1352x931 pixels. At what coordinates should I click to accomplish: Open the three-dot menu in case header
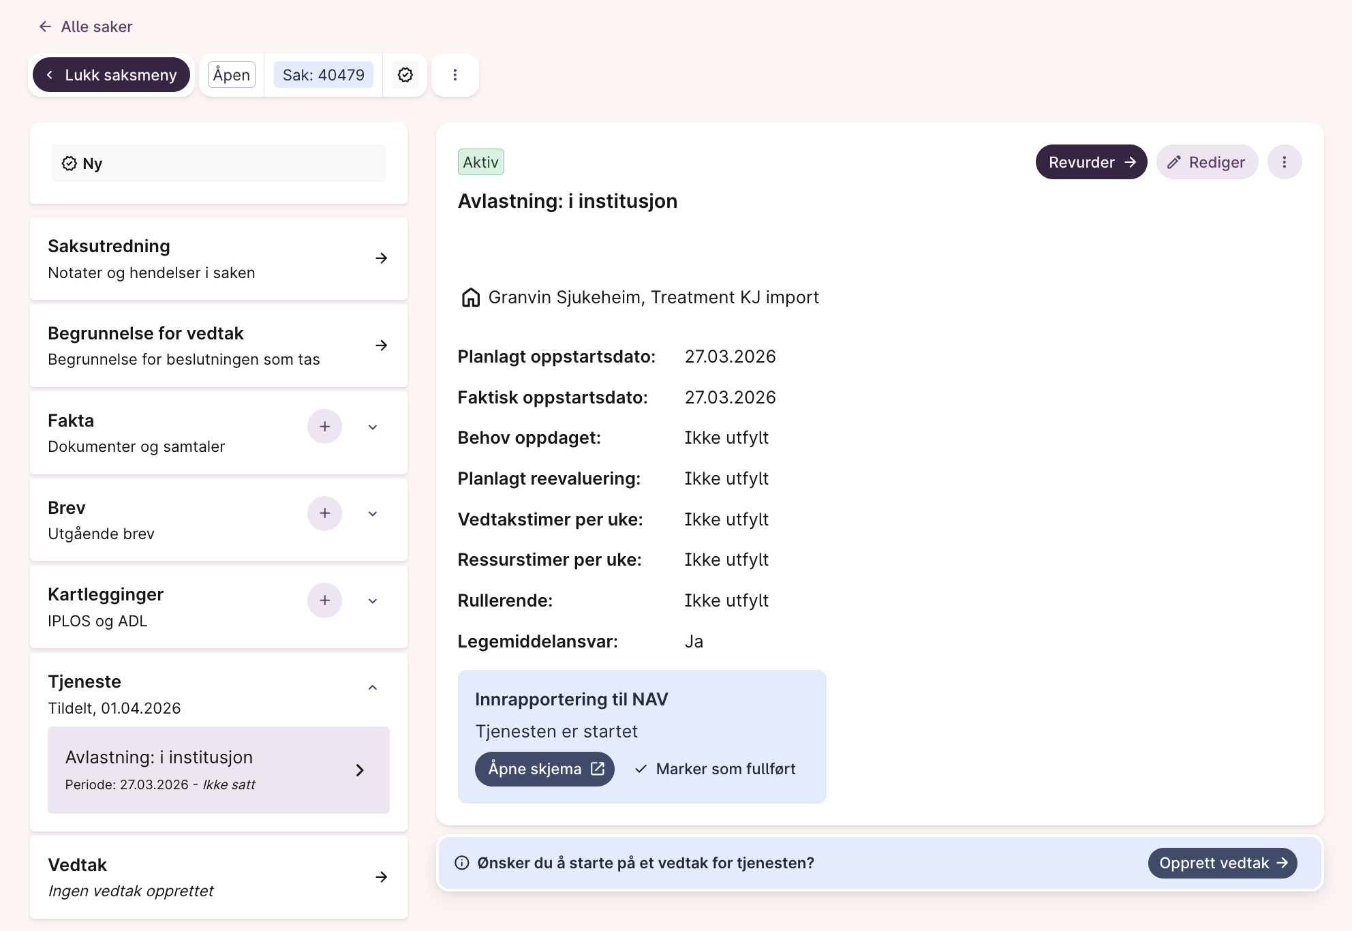pos(455,75)
